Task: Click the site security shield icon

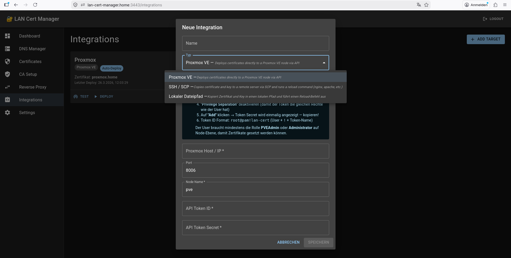Action: click(75, 5)
